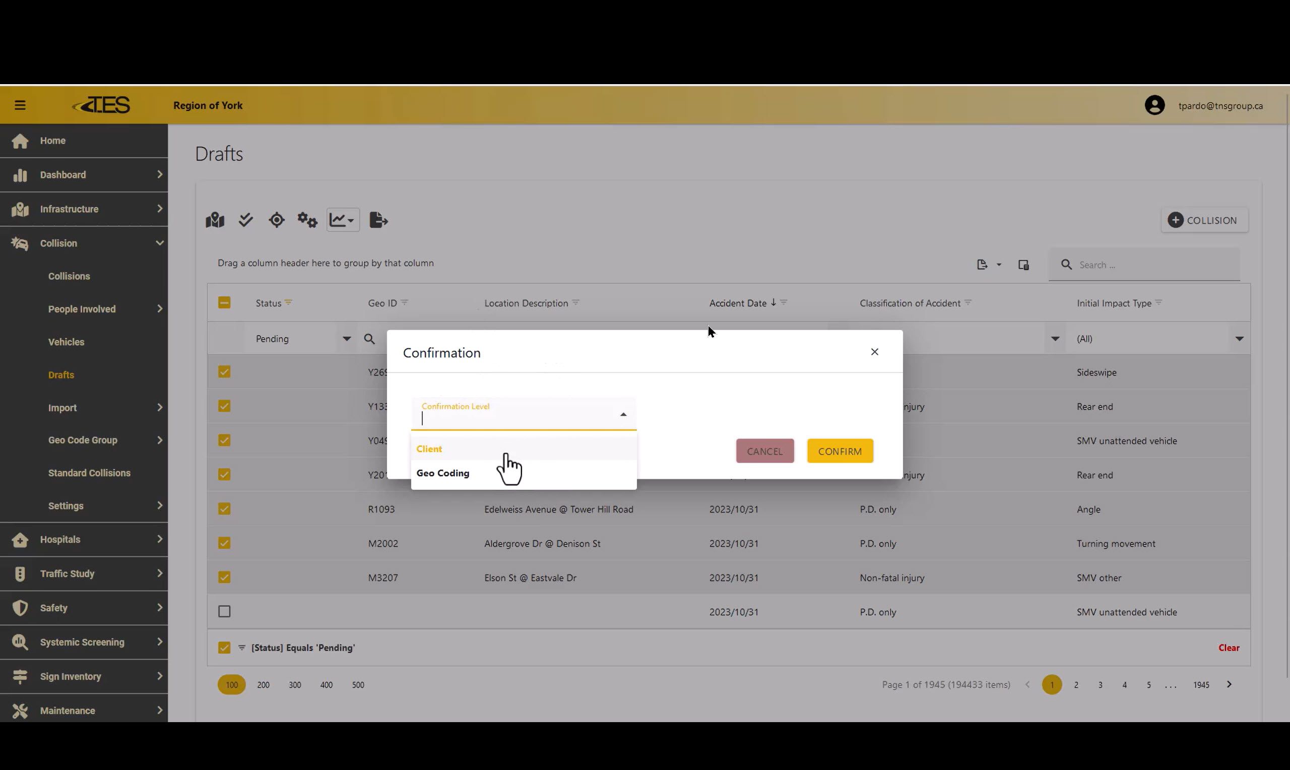Go to Vehicles sidebar item
Viewport: 1290px width, 770px height.
[x=66, y=342]
